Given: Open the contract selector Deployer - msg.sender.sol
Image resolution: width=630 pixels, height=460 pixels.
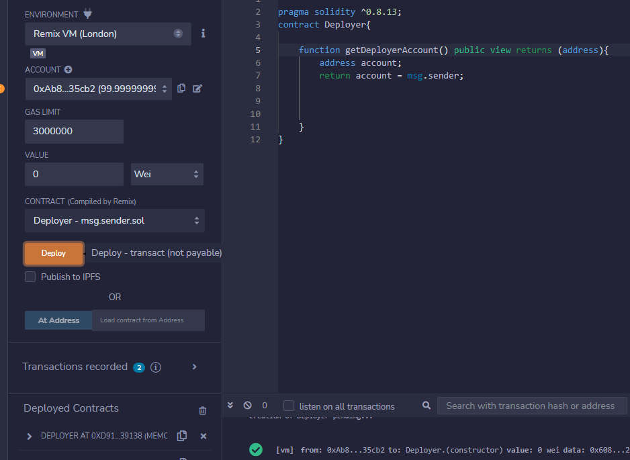Looking at the screenshot, I should (114, 220).
